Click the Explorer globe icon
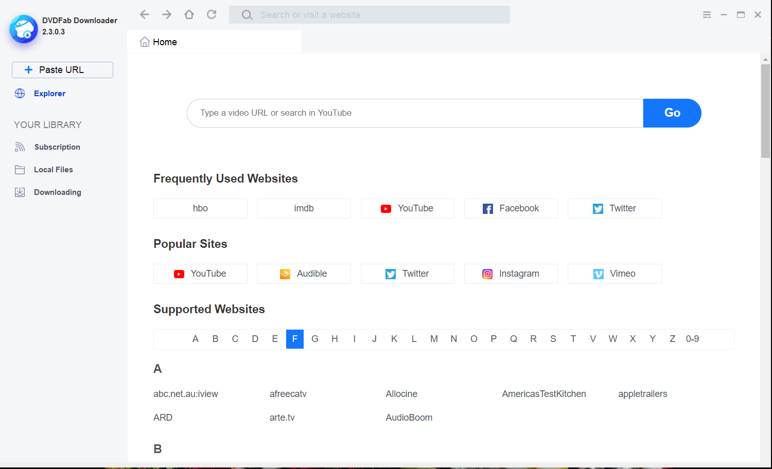 (20, 93)
